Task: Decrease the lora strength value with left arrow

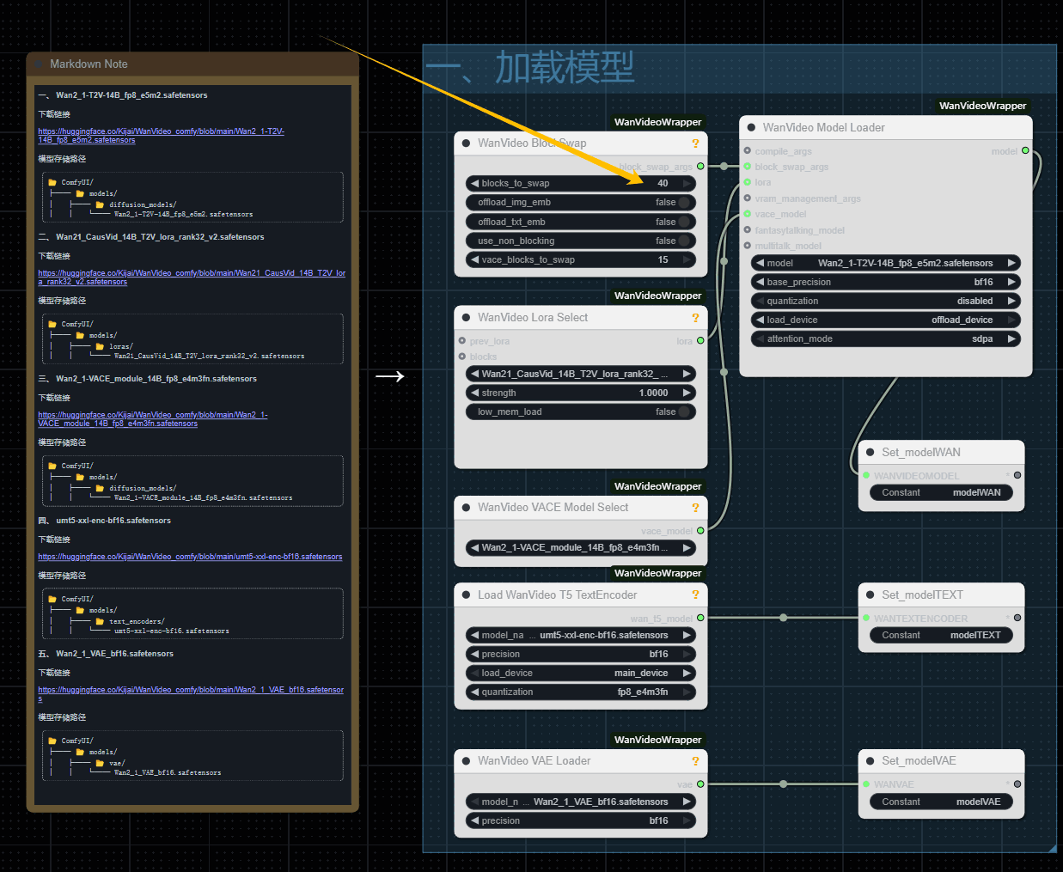Action: (474, 393)
